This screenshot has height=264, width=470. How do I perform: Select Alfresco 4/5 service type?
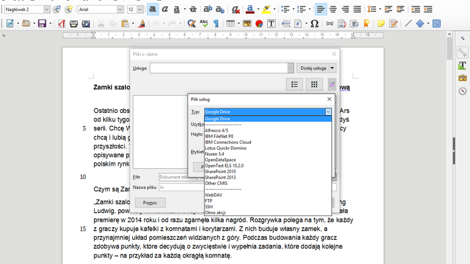point(268,130)
